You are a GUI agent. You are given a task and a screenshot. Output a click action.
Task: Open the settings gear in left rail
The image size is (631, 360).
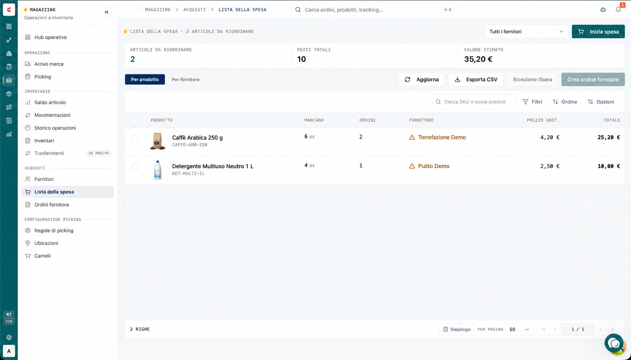(9, 337)
